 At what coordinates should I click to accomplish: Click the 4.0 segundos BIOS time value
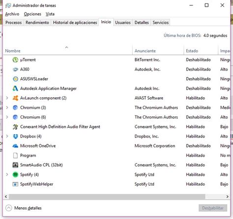point(215,36)
